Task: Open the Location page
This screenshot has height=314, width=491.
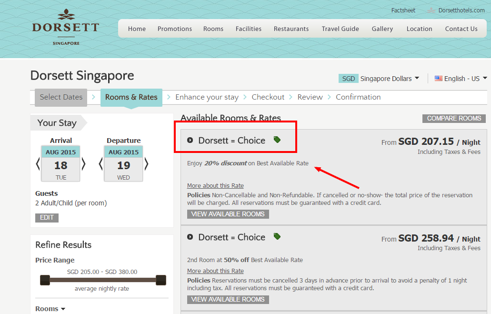Action: click(x=419, y=29)
